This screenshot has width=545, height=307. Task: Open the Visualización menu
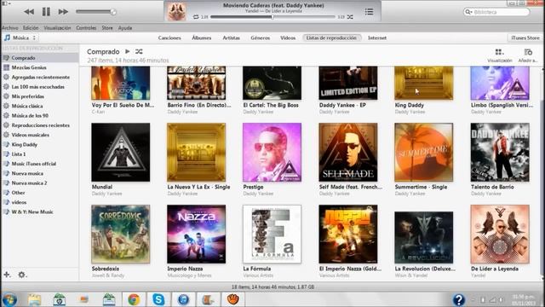coord(57,28)
